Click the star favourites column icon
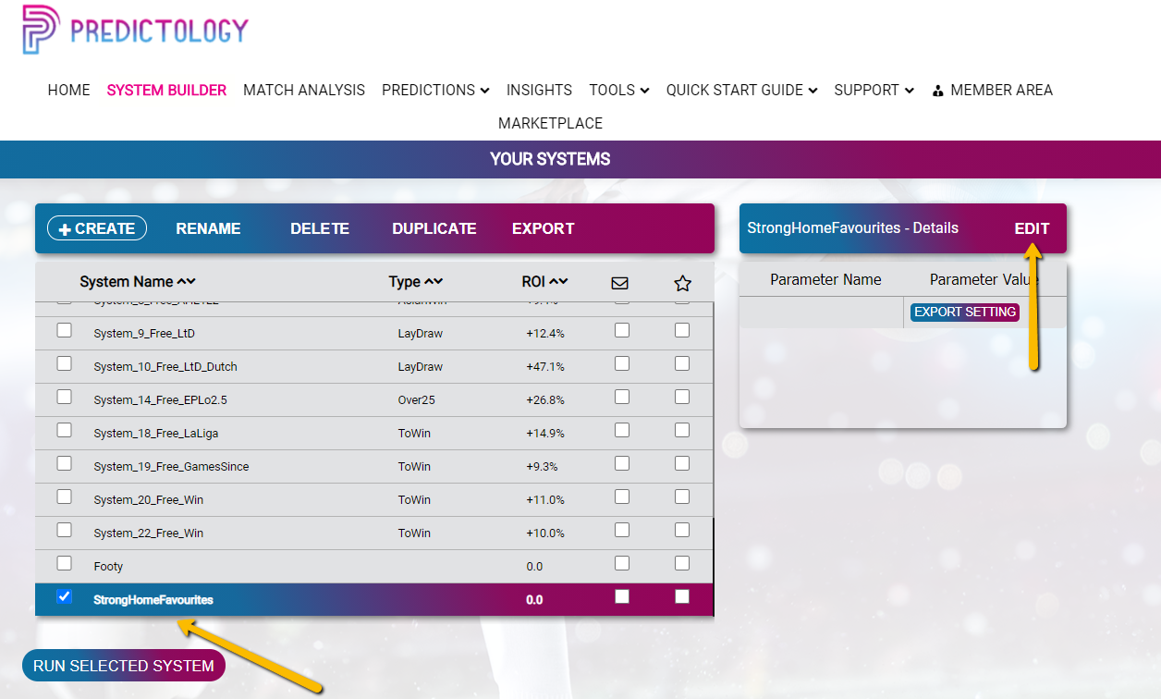This screenshot has width=1161, height=699. pyautogui.click(x=682, y=283)
